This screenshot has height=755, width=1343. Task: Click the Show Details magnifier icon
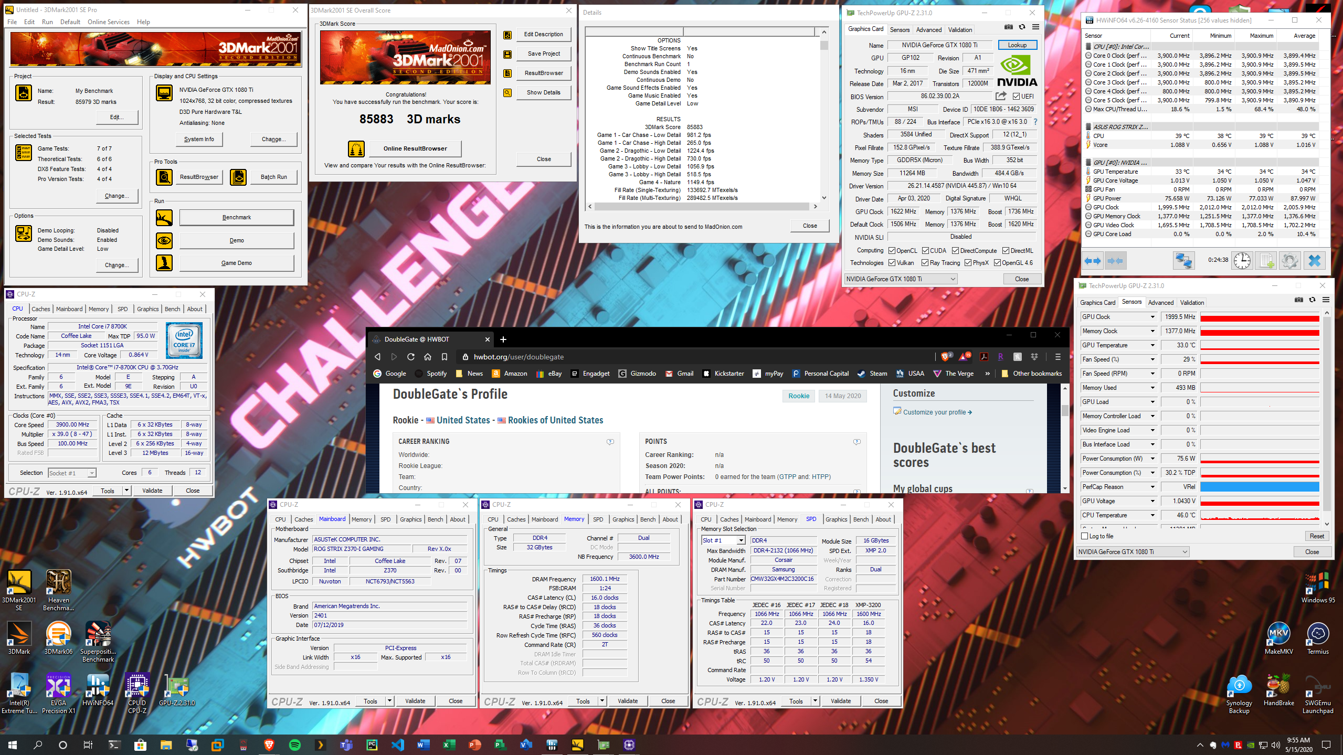point(507,93)
